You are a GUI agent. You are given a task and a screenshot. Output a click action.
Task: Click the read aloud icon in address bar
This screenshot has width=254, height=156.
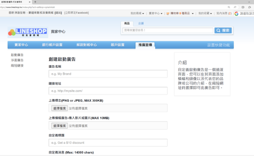click(x=235, y=7)
